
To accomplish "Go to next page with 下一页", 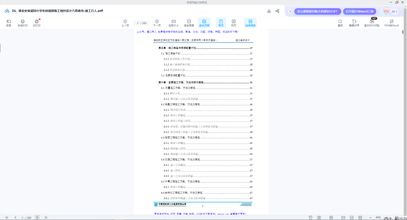I will point(157,23).
